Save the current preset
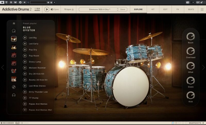Screen dimensions: 206x125 point(123,9)
